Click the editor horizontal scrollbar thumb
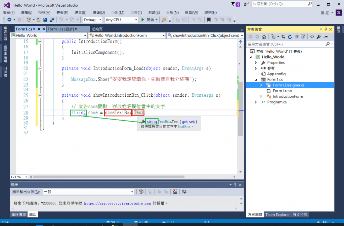Viewport: 344px width, 226px height. 109,177
